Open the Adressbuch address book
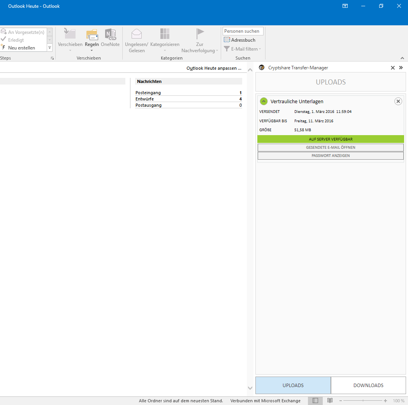 coord(240,40)
